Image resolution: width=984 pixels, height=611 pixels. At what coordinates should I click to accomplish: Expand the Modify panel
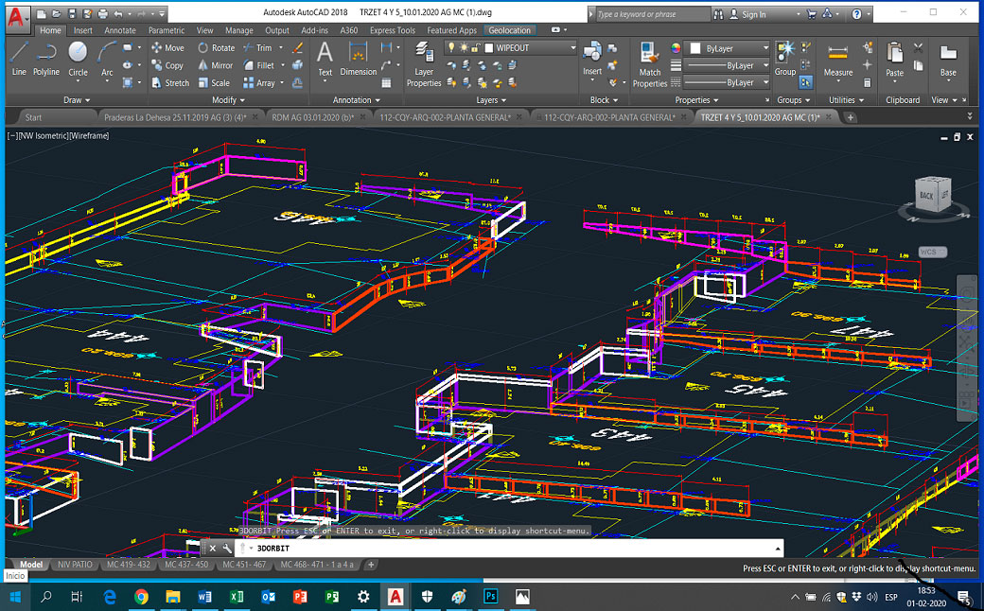[228, 99]
